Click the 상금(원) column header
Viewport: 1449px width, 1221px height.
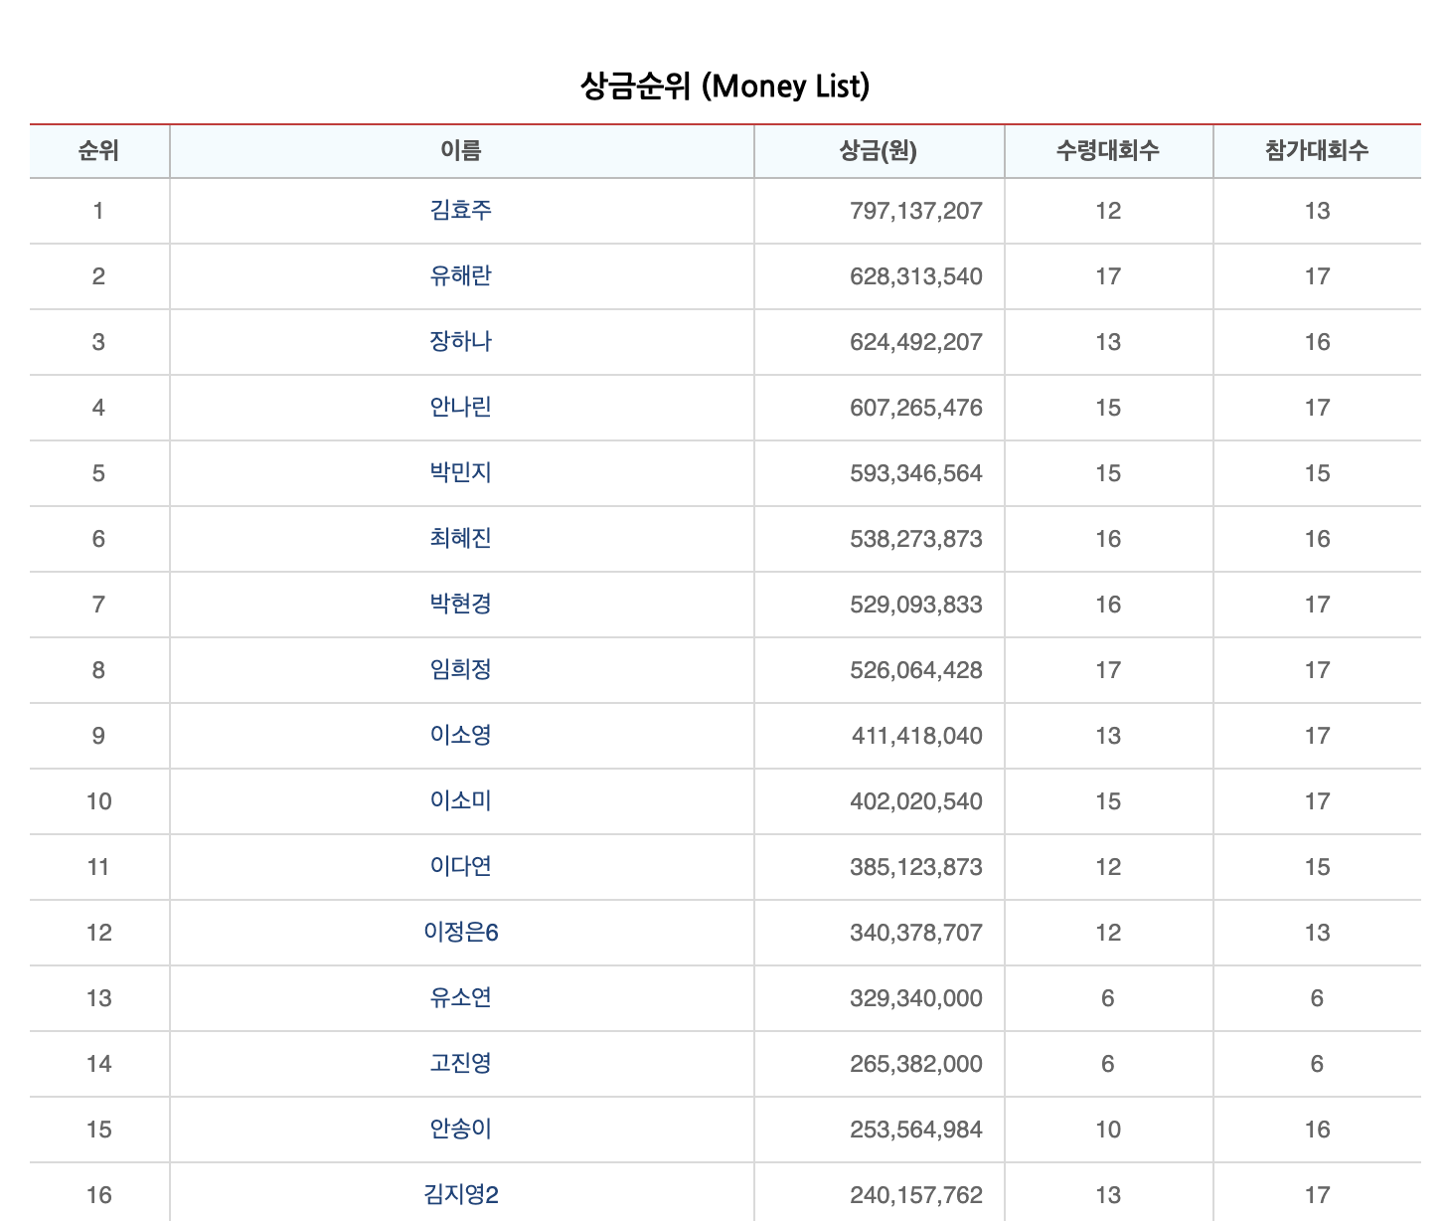879,151
